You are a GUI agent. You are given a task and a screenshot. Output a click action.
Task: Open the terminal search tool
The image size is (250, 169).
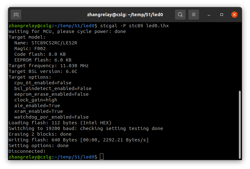pyautogui.click(x=180, y=15)
